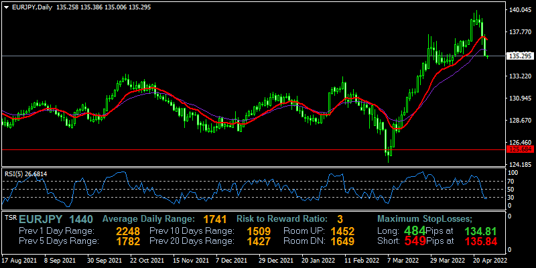Click the 29 Dec 2021 date label
Screen dimensions: 536x268
pyautogui.click(x=275, y=259)
